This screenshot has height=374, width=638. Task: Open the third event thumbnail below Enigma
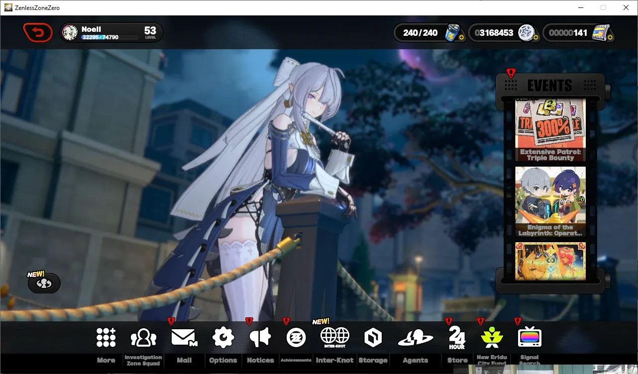point(550,261)
